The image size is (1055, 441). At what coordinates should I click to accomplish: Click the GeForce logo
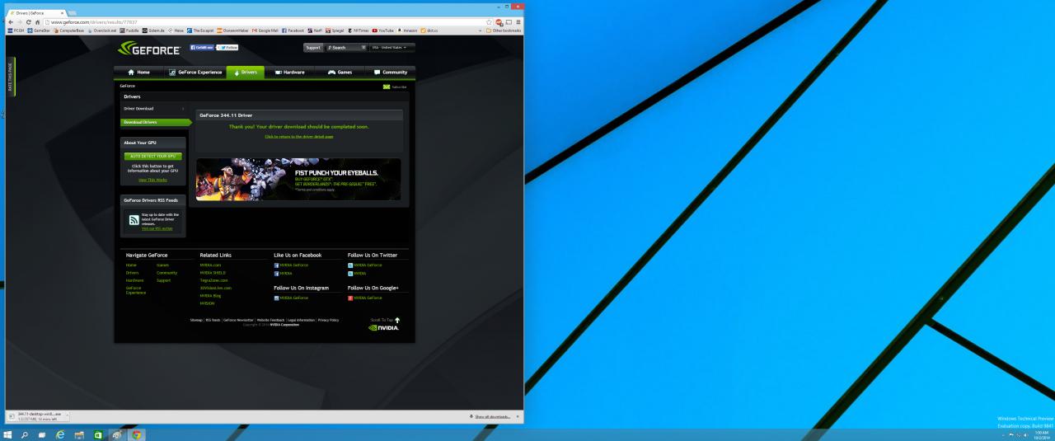[x=151, y=49]
